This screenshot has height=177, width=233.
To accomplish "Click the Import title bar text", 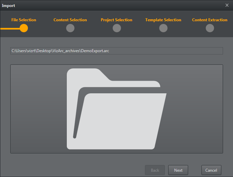I will click(8, 6).
